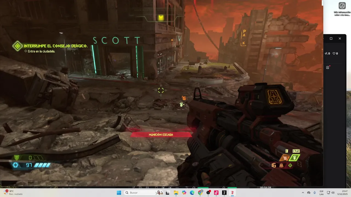Image resolution: width=351 pixels, height=197 pixels.
Task: Open OBS Studio from the taskbar
Action: pyautogui.click(x=208, y=193)
